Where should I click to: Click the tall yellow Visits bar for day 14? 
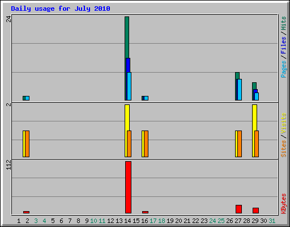coord(127,117)
